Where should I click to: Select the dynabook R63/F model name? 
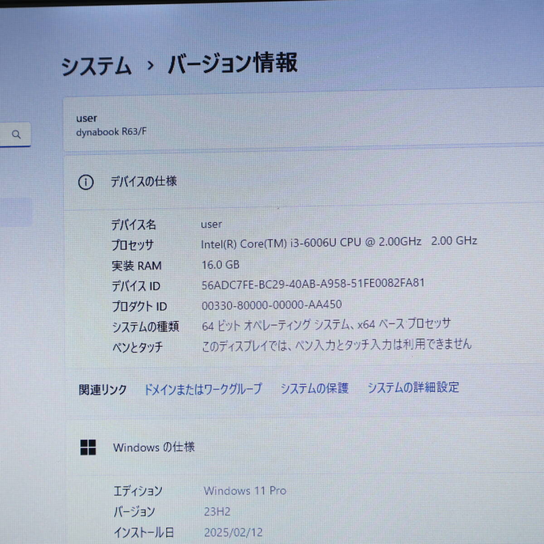(111, 132)
